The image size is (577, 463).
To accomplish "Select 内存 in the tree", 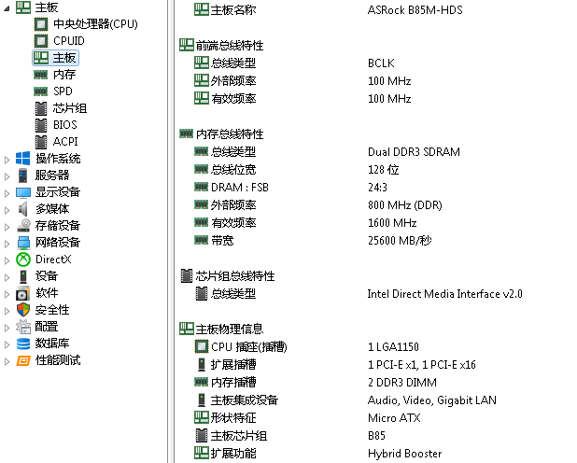I will [64, 75].
